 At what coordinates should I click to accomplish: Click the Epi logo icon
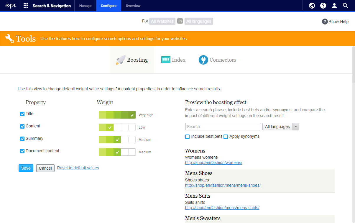pyautogui.click(x=10, y=6)
